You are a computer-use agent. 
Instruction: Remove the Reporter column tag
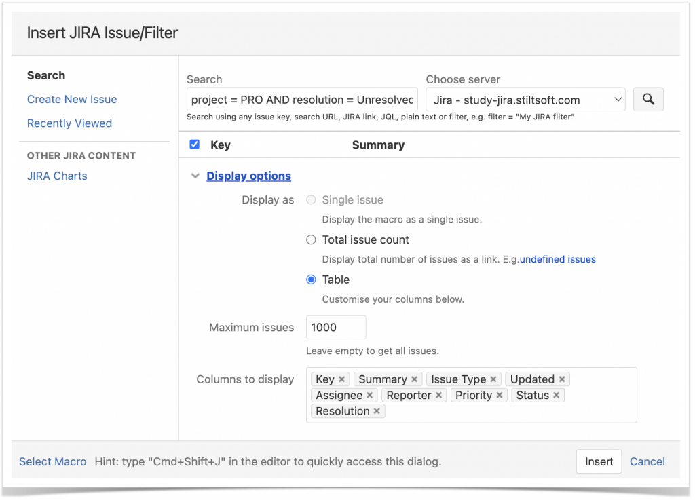click(x=440, y=395)
